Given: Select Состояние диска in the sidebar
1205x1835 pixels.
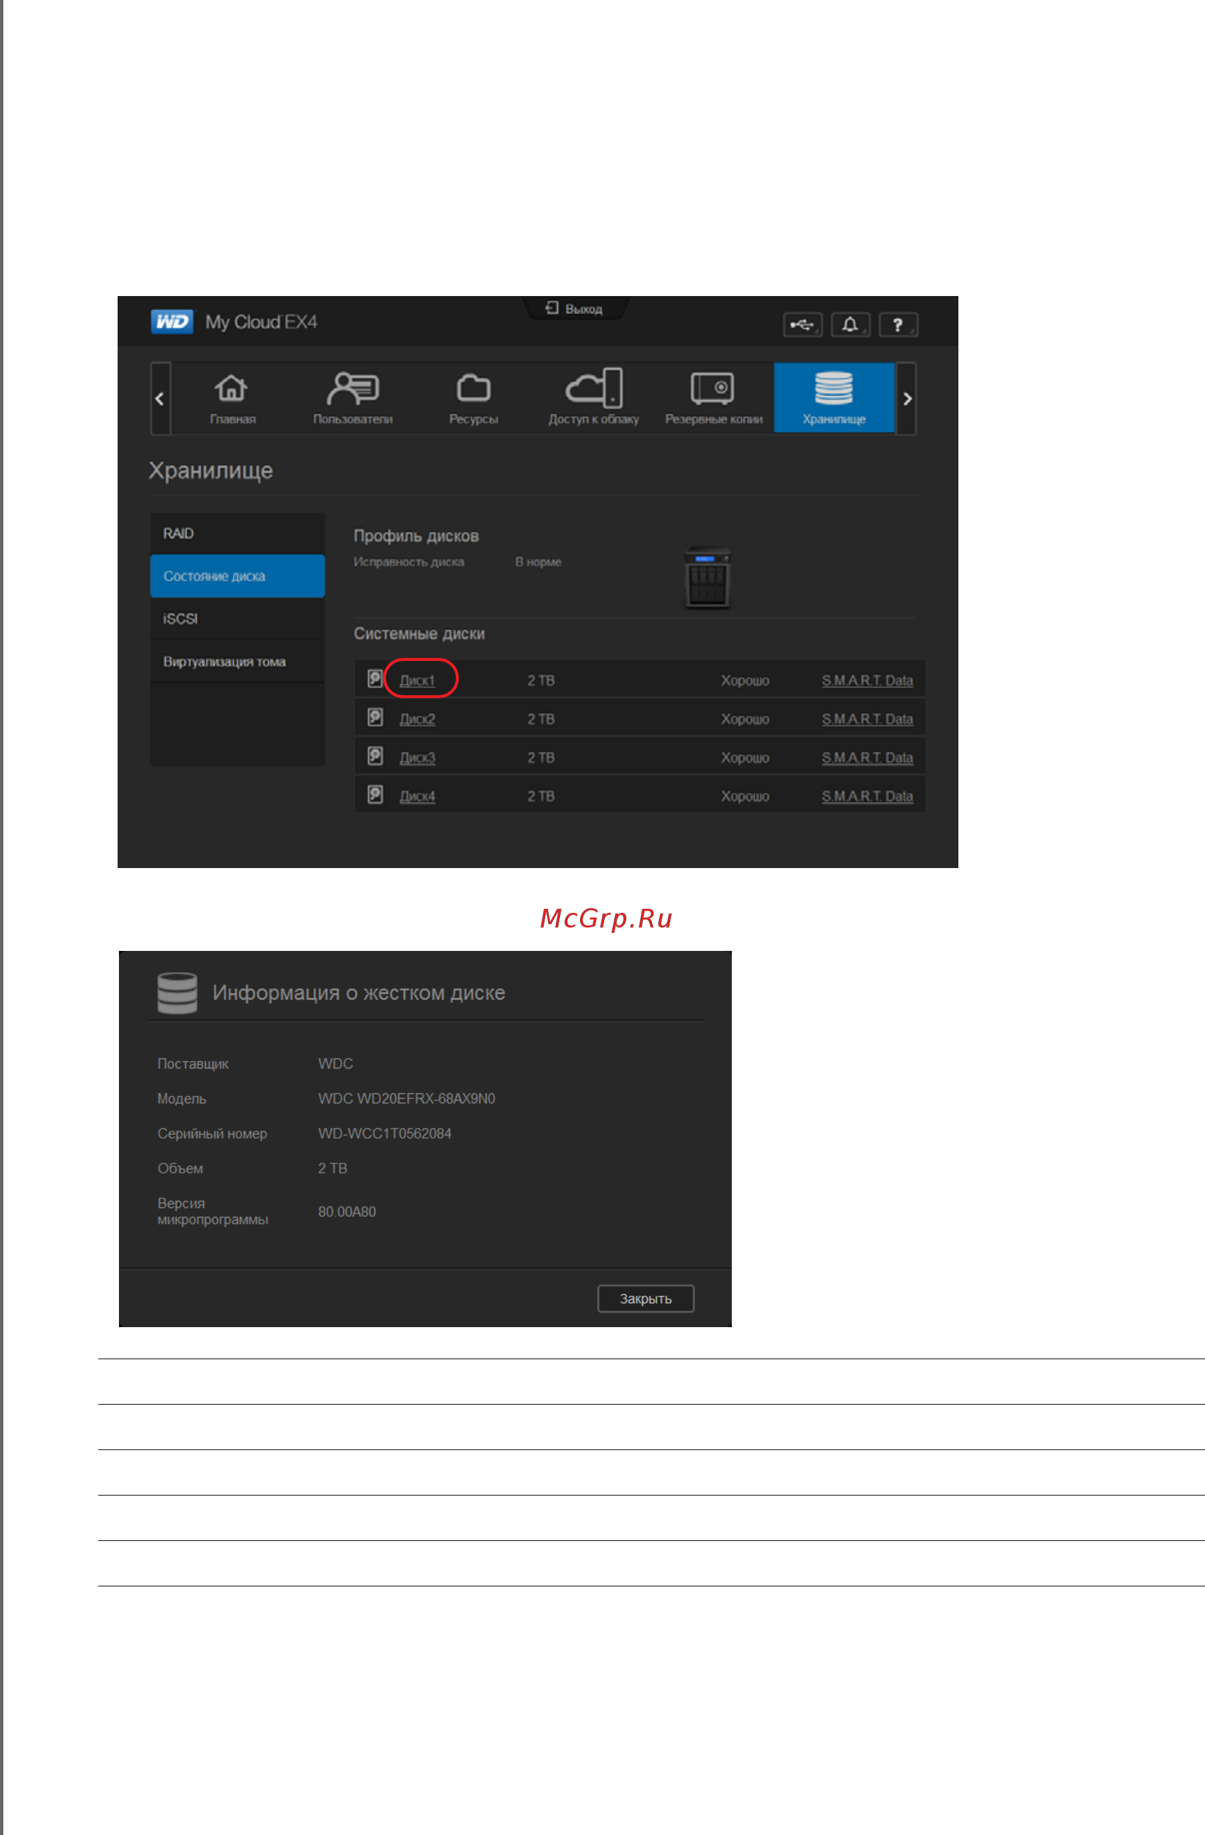Looking at the screenshot, I should pyautogui.click(x=237, y=576).
